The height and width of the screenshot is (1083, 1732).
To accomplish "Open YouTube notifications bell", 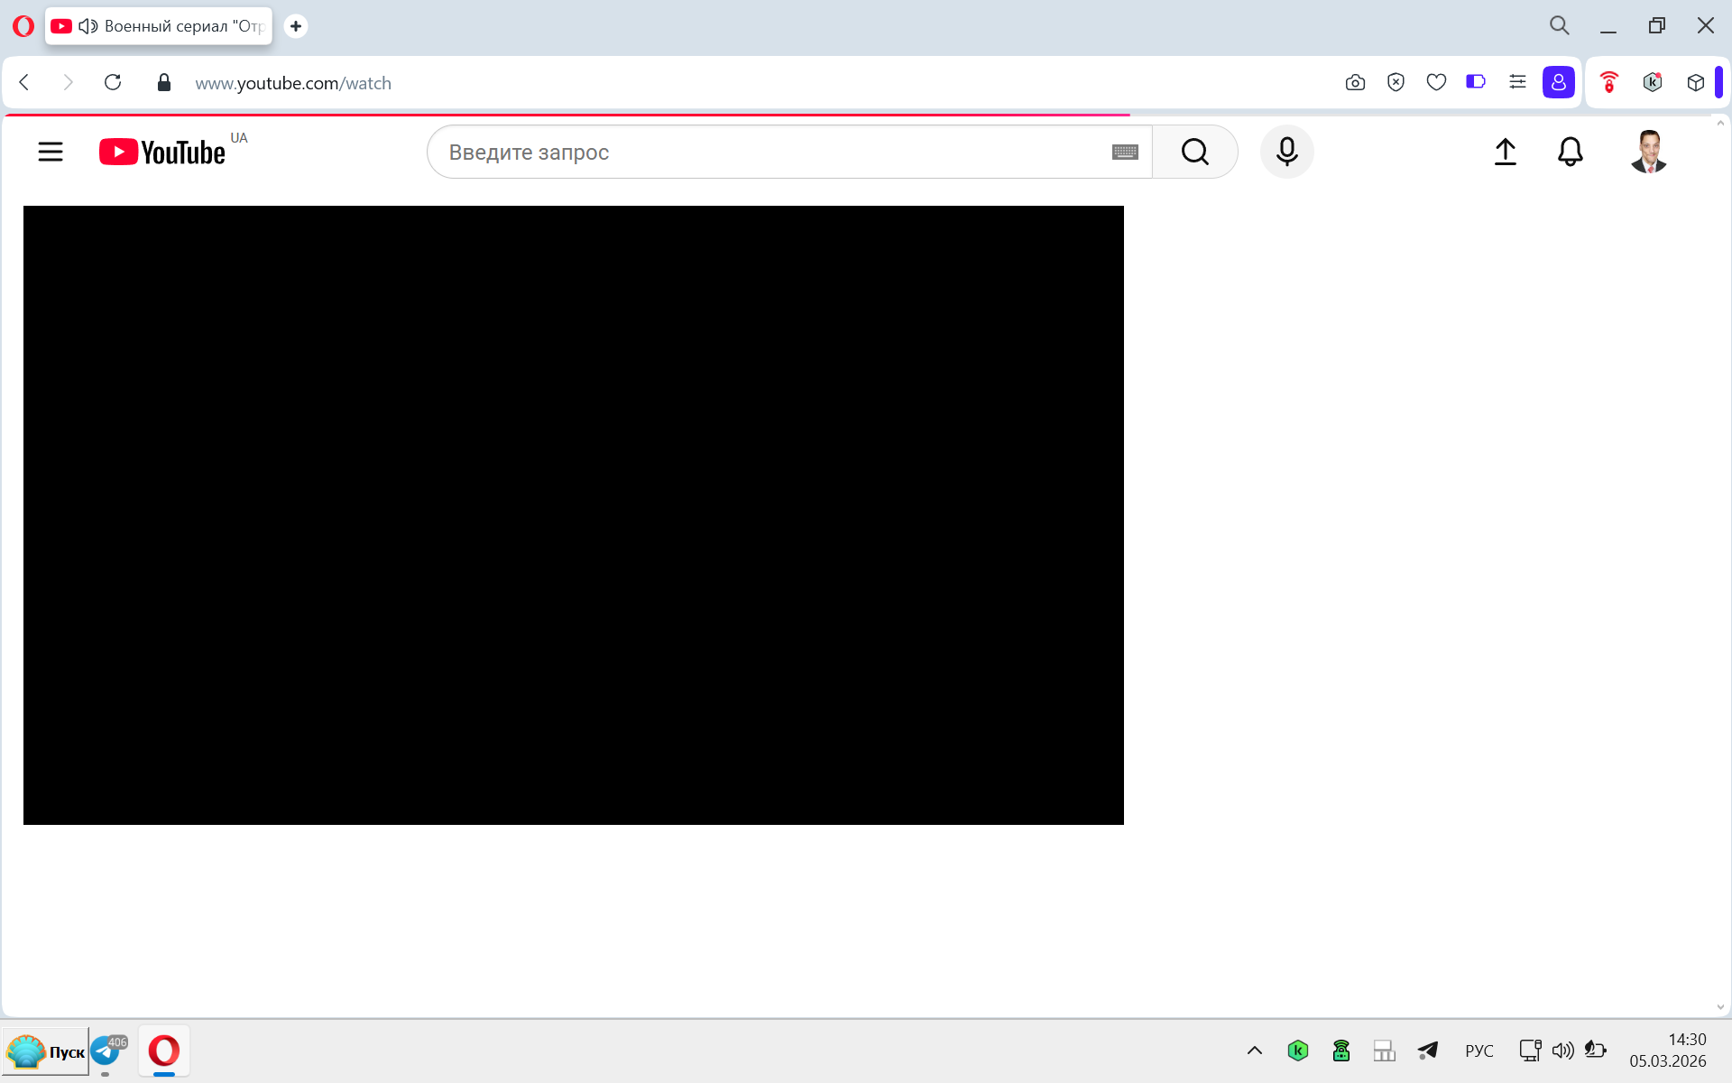I will pos(1570,152).
